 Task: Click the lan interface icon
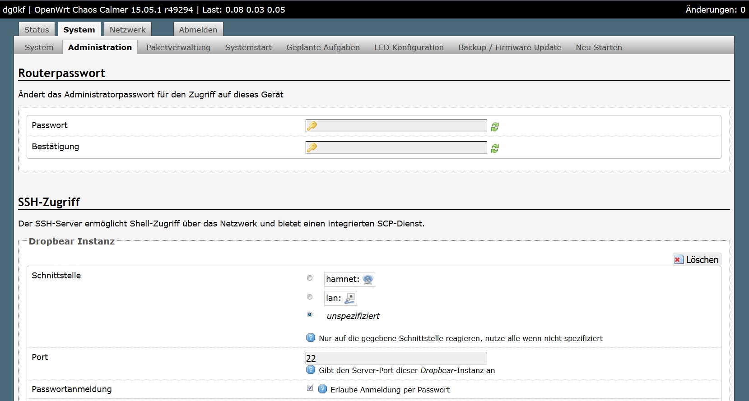pyautogui.click(x=350, y=299)
